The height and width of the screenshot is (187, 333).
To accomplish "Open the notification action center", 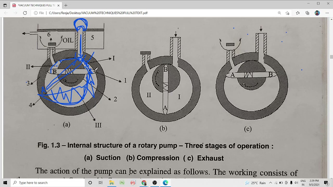I will (x=326, y=183).
